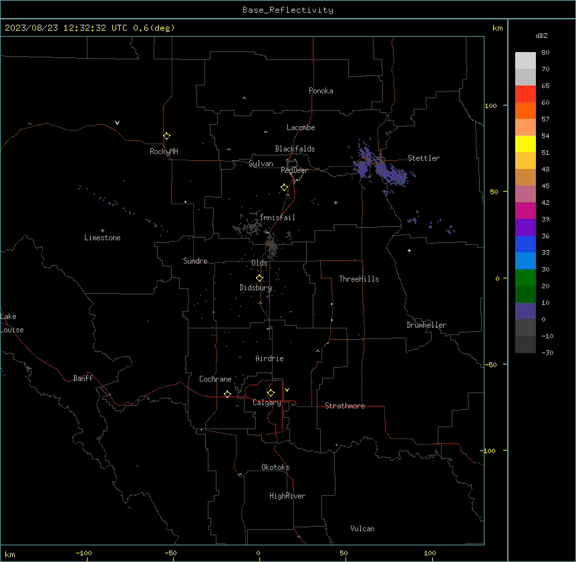This screenshot has height=562, width=576.
Task: Select the bright green 20-30 dBZ legend swatch
Action: click(x=525, y=278)
